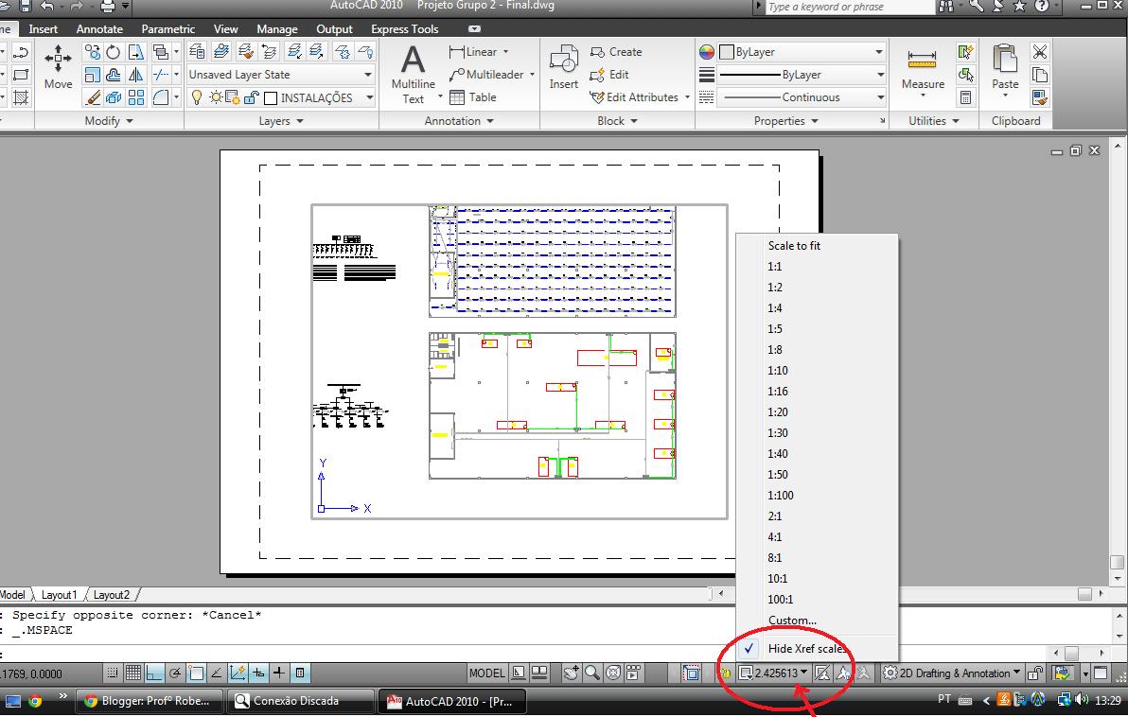Image resolution: width=1128 pixels, height=717 pixels.
Task: Open the Parametric ribbon tab
Action: click(x=167, y=28)
